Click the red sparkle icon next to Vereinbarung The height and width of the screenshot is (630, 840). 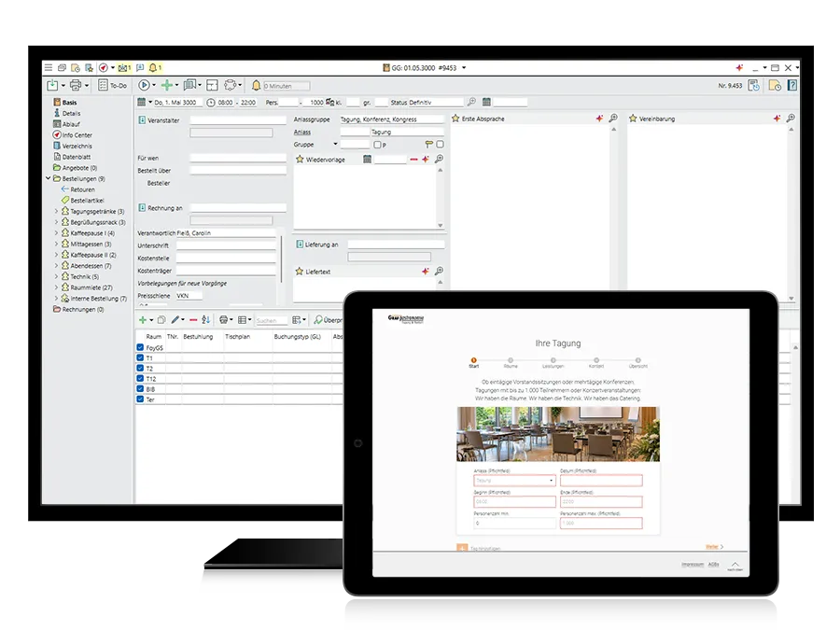[777, 119]
